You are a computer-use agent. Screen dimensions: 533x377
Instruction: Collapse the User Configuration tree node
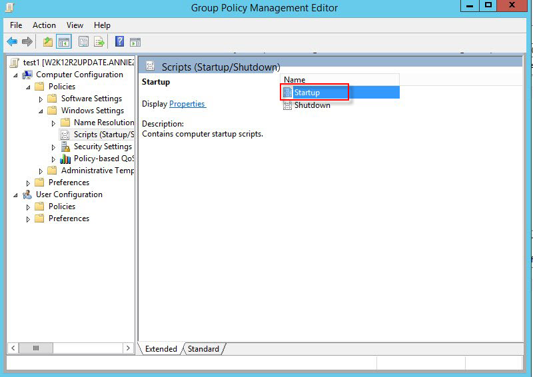pyautogui.click(x=15, y=194)
